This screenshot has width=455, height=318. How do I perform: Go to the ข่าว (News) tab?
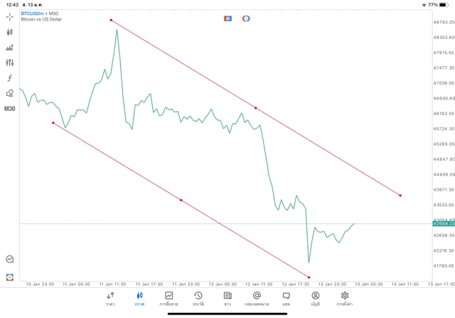pos(227,298)
